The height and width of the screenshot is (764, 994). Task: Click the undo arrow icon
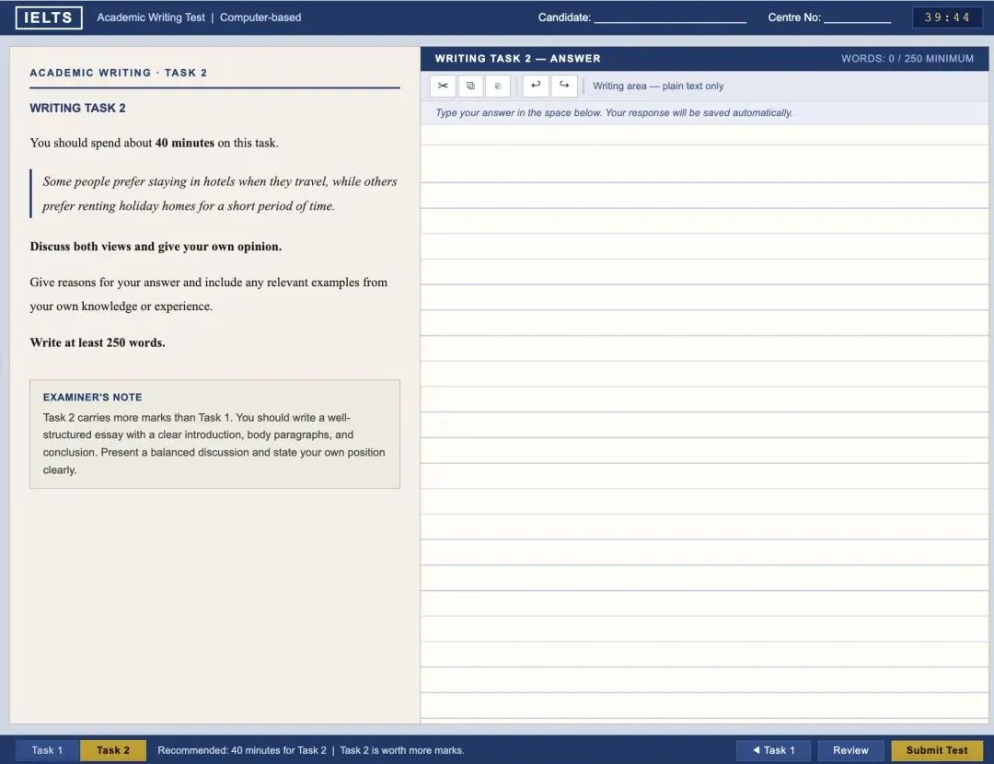point(536,86)
